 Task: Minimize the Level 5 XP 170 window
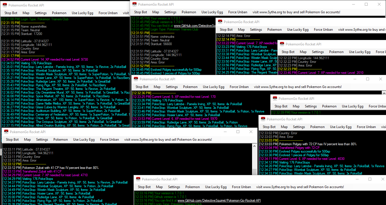(x=355, y=79)
